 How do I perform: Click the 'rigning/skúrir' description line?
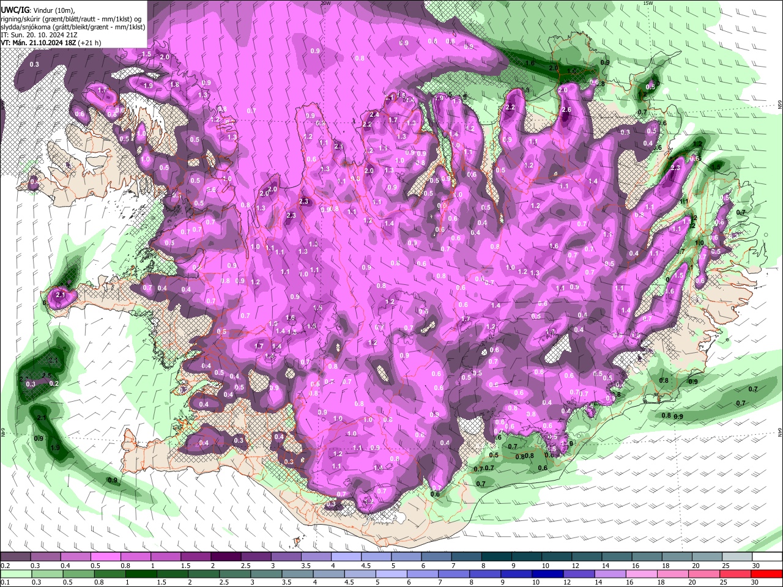[71, 19]
